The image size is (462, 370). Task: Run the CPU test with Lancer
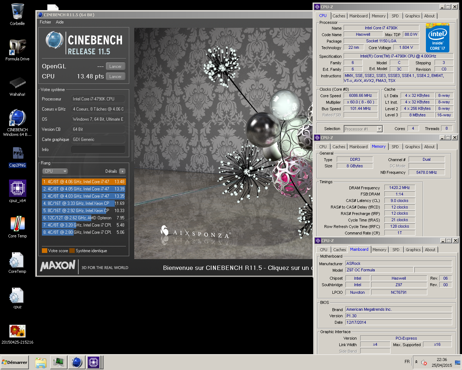(115, 76)
